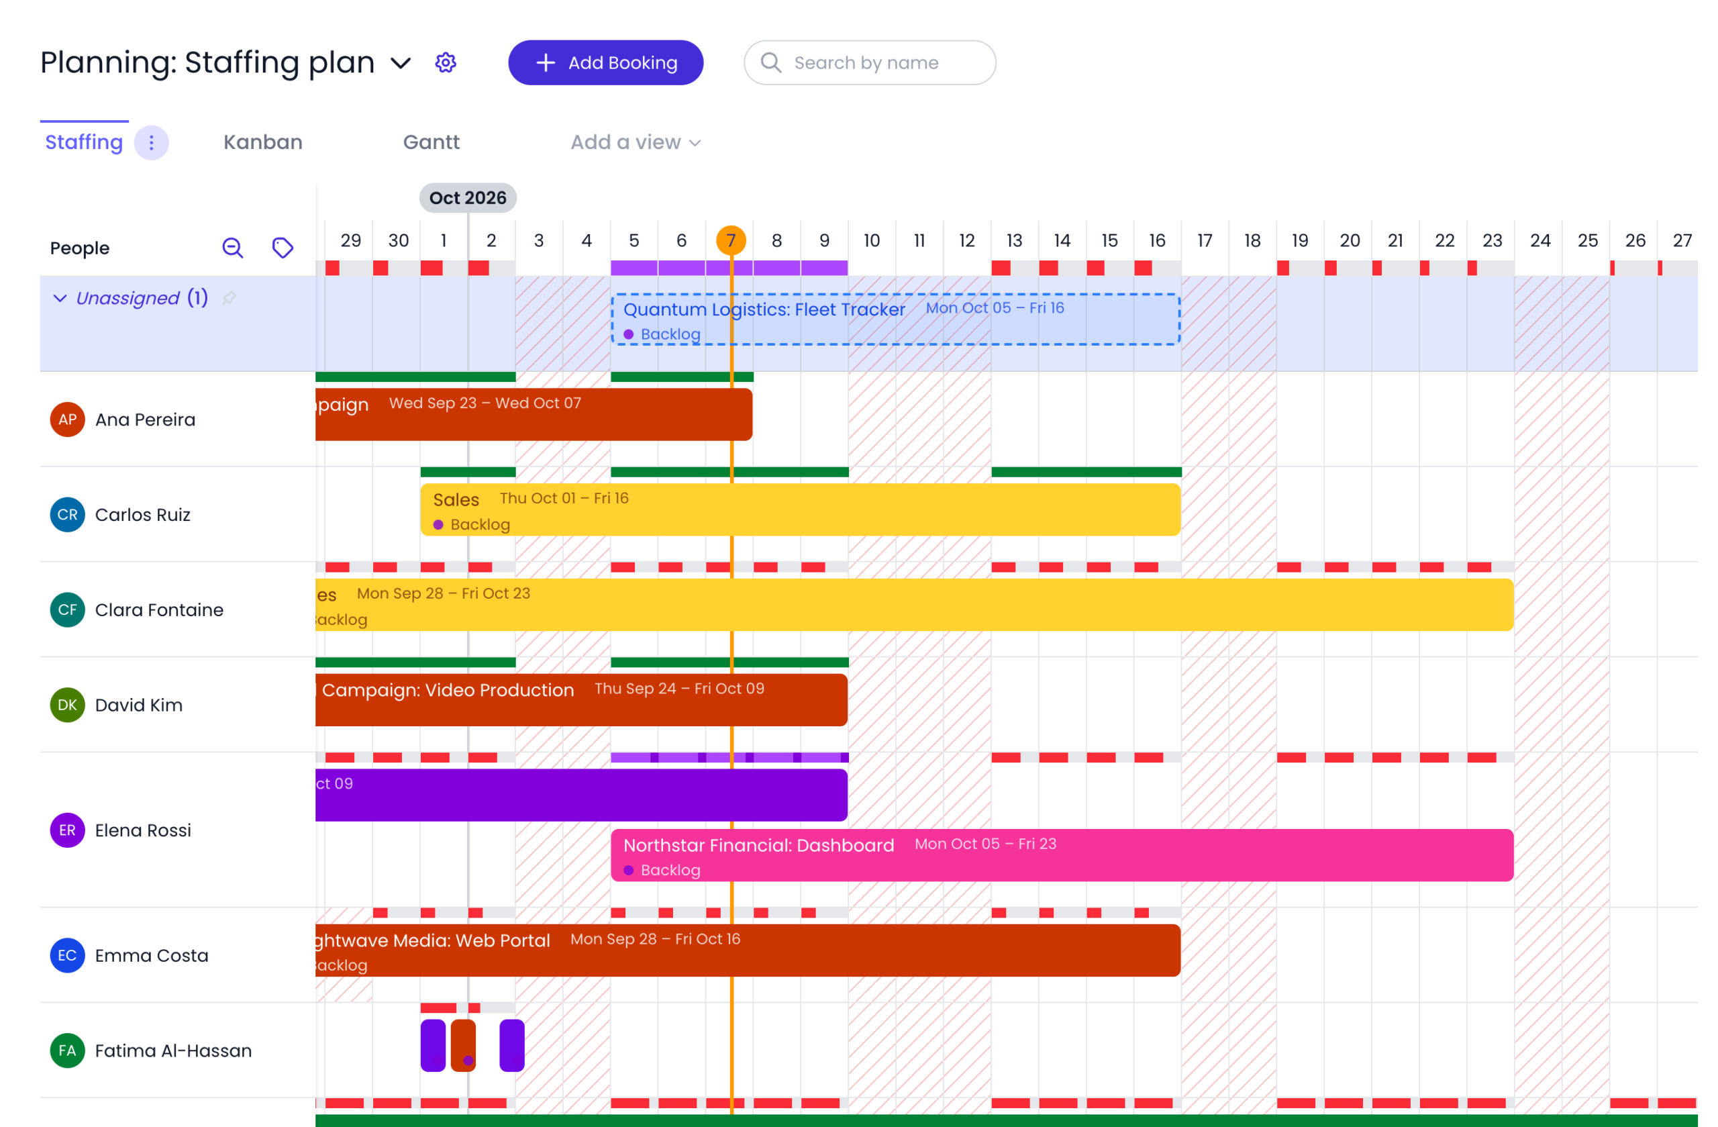Screen dimensions: 1718x1127
Task: Click the search magnifier icon
Action: point(771,63)
